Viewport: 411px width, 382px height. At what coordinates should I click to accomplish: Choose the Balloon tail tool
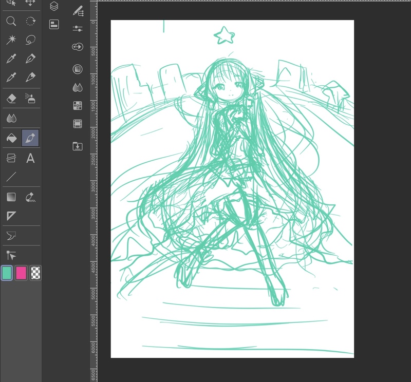pyautogui.click(x=11, y=236)
